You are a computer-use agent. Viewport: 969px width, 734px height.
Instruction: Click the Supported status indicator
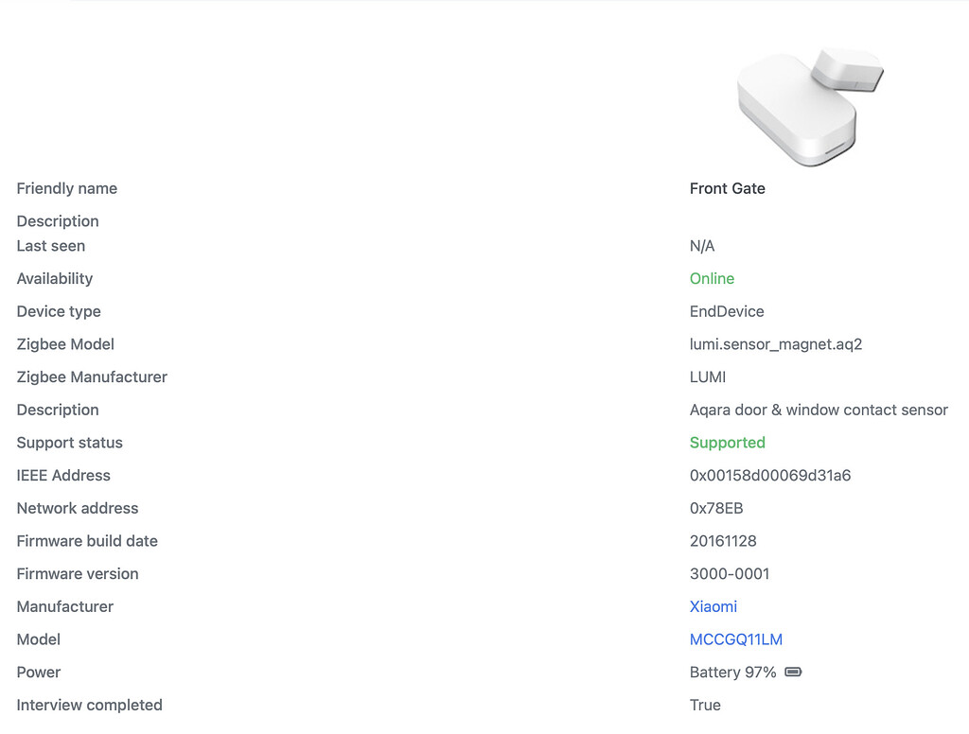(727, 442)
